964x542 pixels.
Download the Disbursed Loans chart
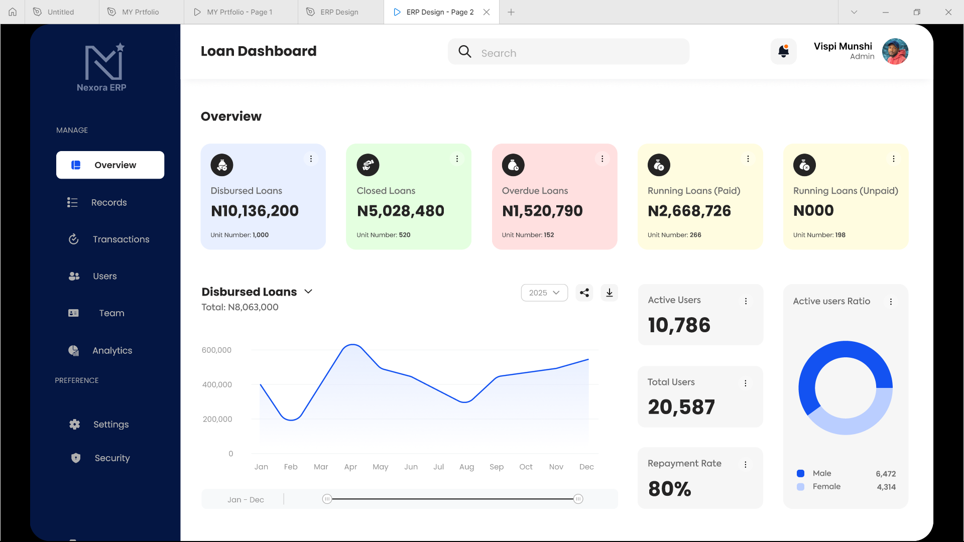610,293
